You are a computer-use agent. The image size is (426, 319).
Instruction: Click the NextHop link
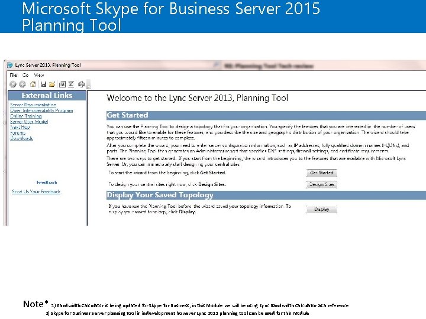[x=20, y=127]
